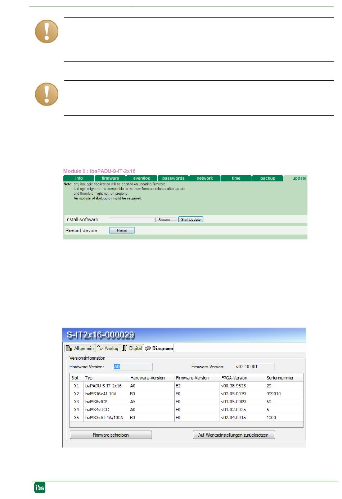Viewport: 342px width, 499px height.
Task: Click the Firmware-Version column header
Action: [197, 378]
